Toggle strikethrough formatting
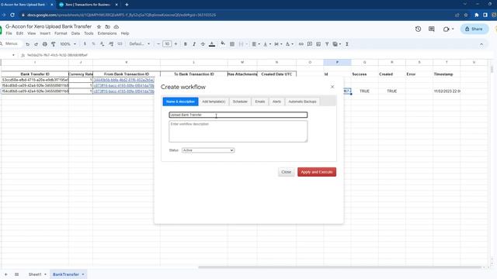Viewport: 497px width, 279px height. click(x=203, y=44)
